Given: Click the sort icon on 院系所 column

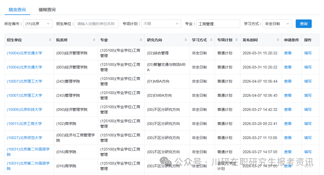Looking at the screenshot, I should 94,39.
